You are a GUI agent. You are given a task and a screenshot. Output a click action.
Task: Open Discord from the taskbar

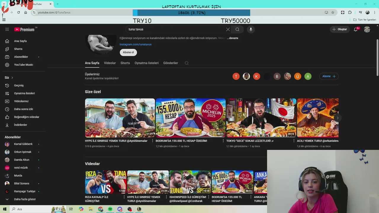(120, 209)
